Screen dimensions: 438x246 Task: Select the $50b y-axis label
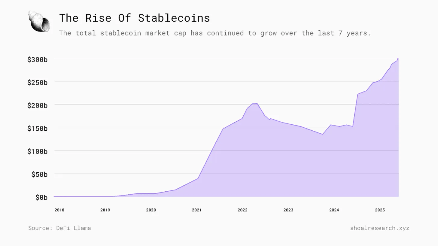[x=39, y=175]
